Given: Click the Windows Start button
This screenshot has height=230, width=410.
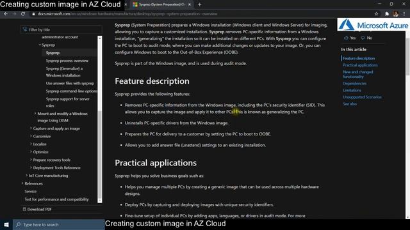Looking at the screenshot, I should 6,224.
